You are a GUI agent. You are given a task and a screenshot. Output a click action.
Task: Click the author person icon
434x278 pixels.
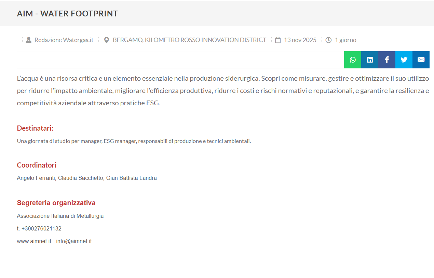[29, 40]
